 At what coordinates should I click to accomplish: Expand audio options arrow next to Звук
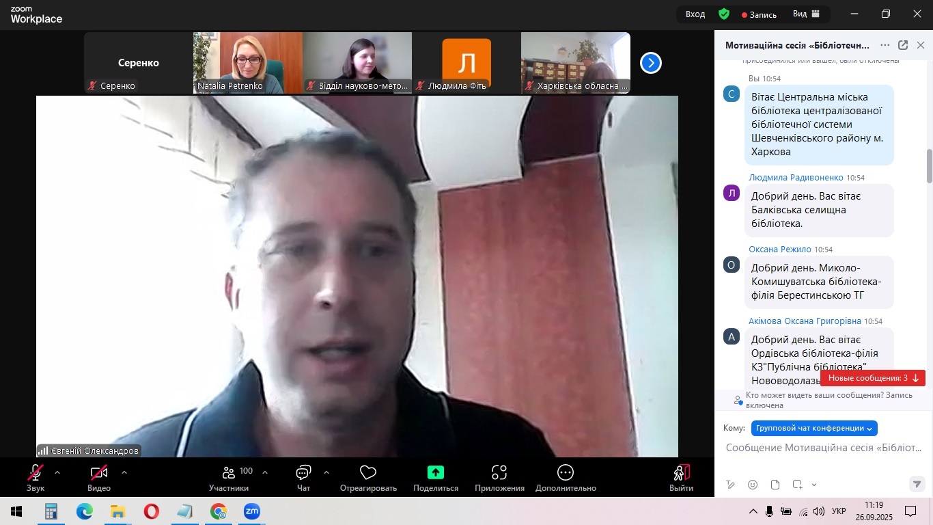pos(57,472)
